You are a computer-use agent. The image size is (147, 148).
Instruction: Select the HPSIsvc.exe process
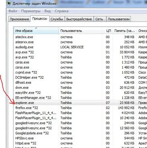pyautogui.click(x=80, y=138)
